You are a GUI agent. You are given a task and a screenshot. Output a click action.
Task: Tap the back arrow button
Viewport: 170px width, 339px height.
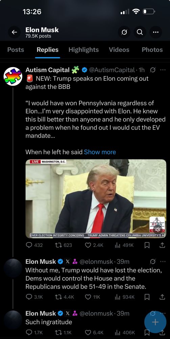coord(14,32)
